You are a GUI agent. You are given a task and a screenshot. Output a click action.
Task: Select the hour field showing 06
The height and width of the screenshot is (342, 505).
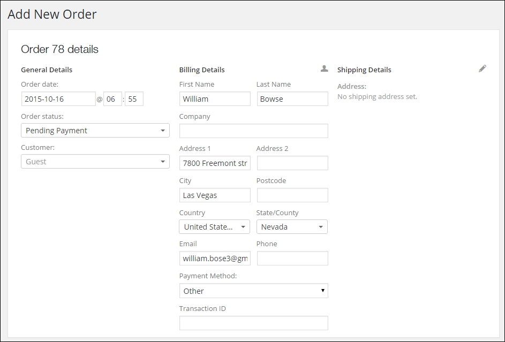[112, 98]
